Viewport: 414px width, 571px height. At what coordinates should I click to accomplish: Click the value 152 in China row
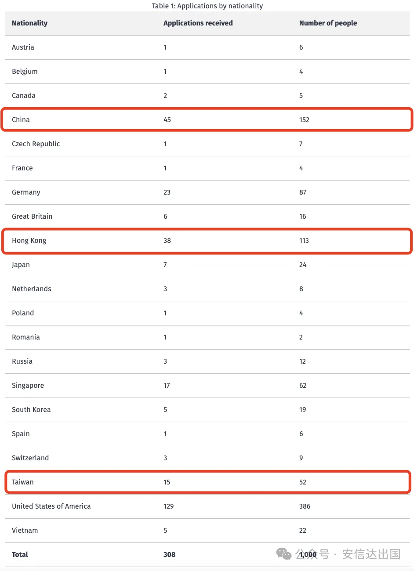(304, 119)
